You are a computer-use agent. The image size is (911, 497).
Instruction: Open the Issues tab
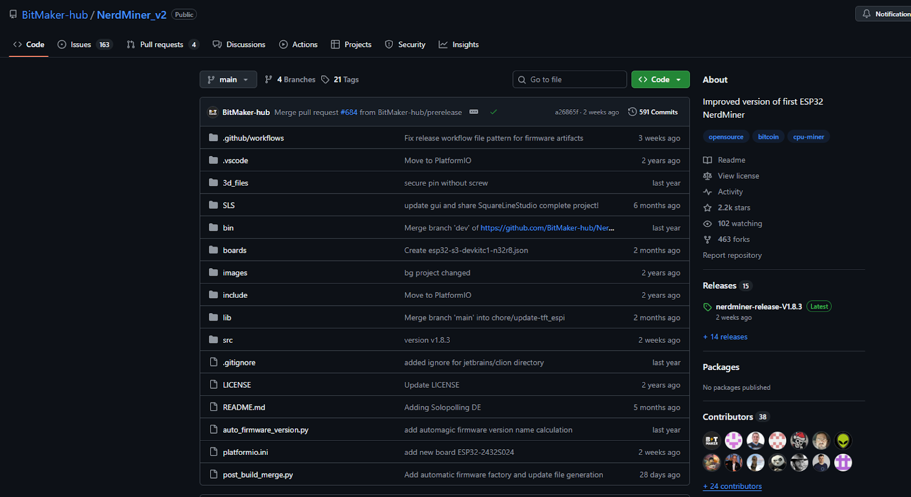(81, 44)
